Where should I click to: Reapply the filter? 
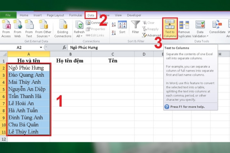tap(150, 29)
